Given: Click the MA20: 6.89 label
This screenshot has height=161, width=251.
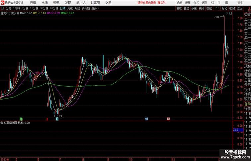Looking at the screenshot, I should click(x=53, y=13).
